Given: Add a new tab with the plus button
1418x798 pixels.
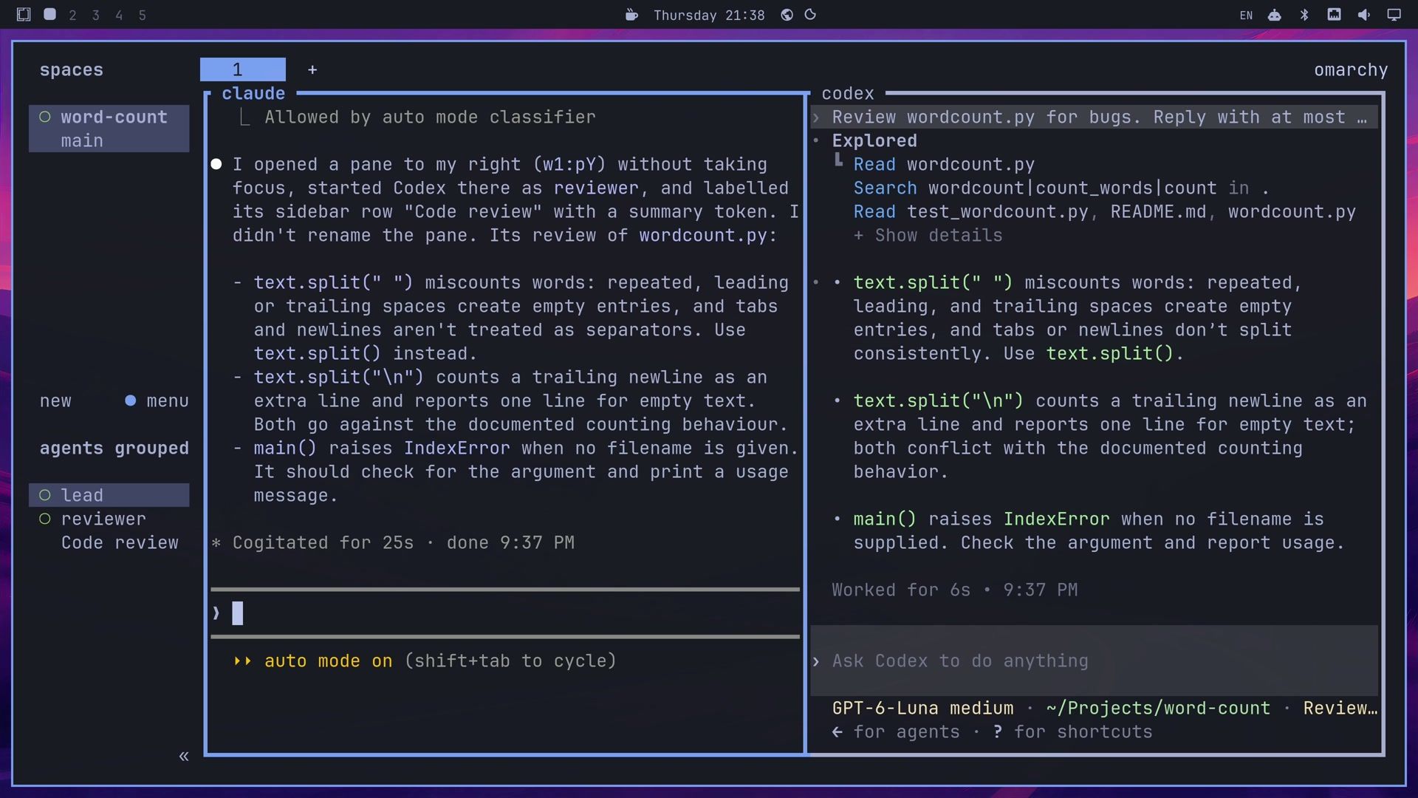Looking at the screenshot, I should (x=312, y=69).
